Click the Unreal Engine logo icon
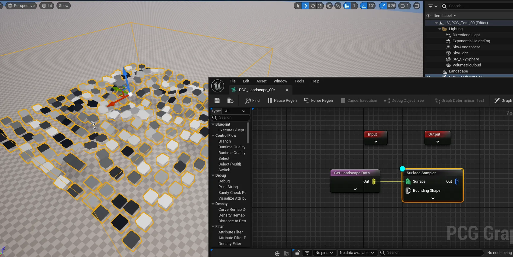Viewport: 513px width, 257px height. [218, 86]
